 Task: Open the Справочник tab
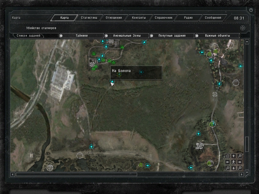pos(164,18)
